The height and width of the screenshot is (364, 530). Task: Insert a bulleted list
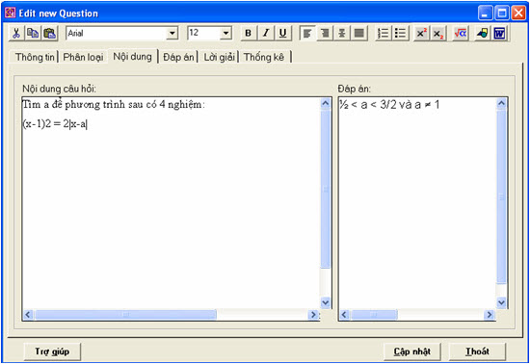click(401, 34)
